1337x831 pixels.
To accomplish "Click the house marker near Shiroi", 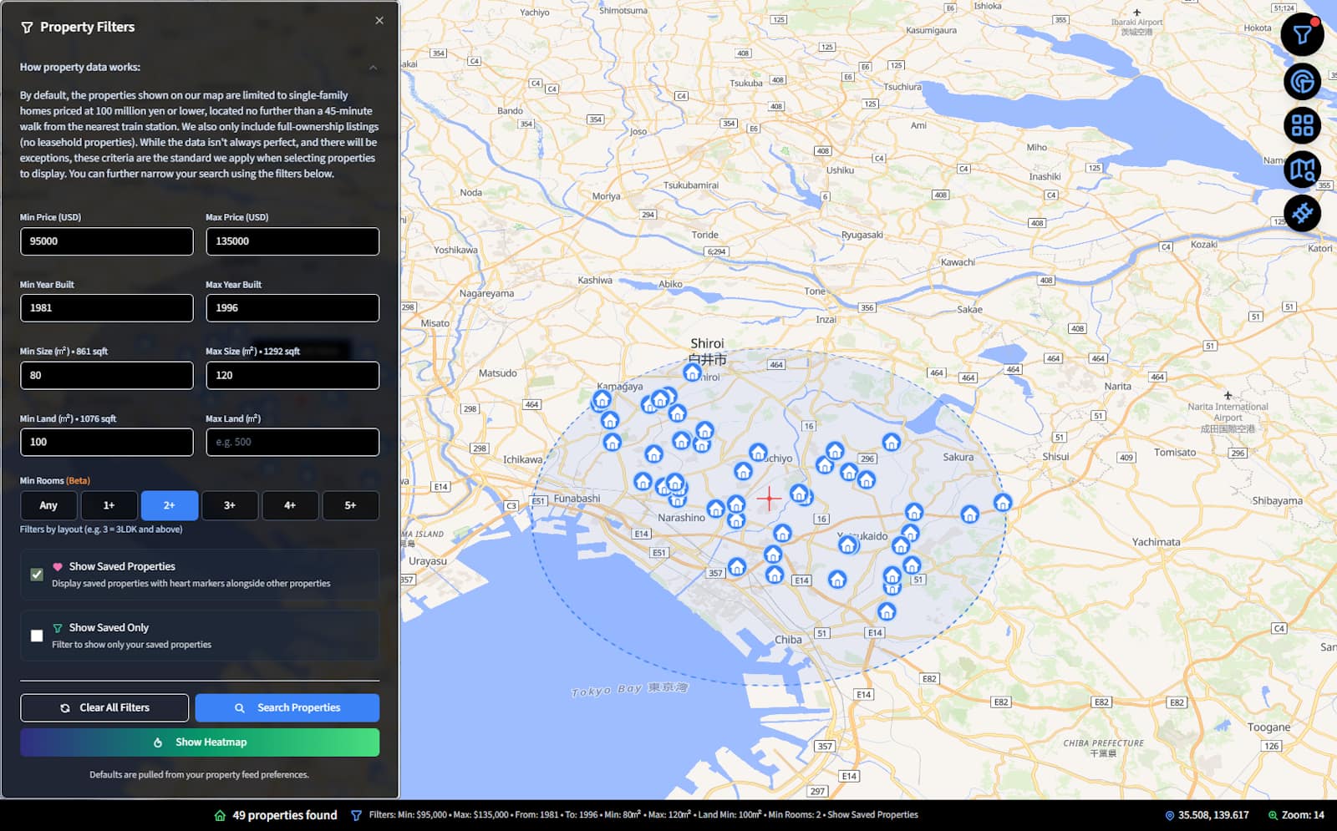I will 693,372.
